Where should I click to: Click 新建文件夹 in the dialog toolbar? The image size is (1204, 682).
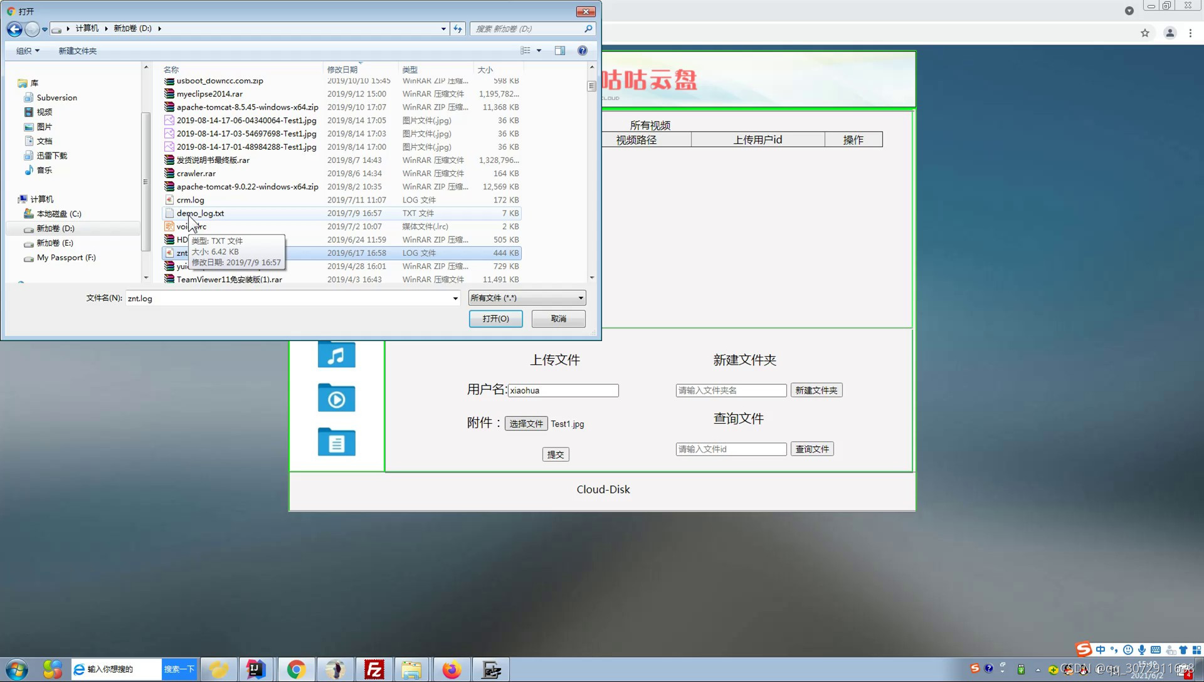click(78, 51)
